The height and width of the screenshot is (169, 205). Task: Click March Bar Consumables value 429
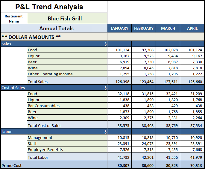click(x=168, y=106)
